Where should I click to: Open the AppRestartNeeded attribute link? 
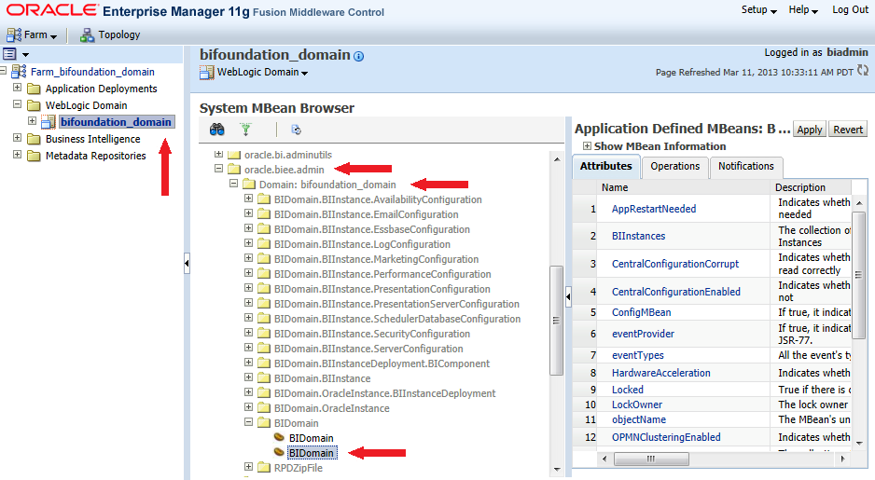pos(654,209)
